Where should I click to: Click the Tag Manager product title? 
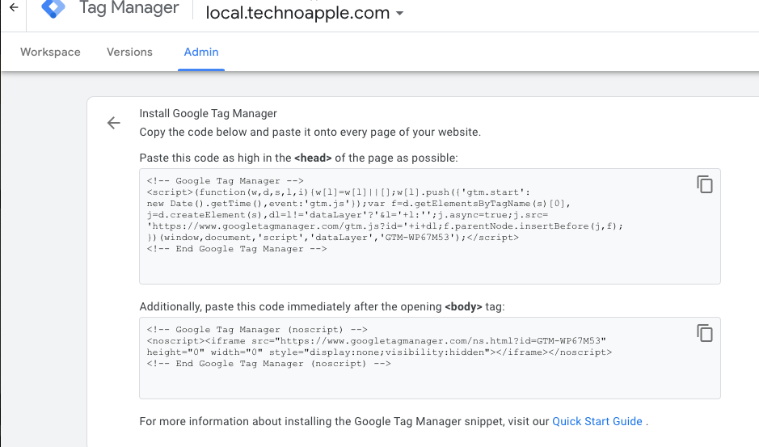[x=129, y=9]
